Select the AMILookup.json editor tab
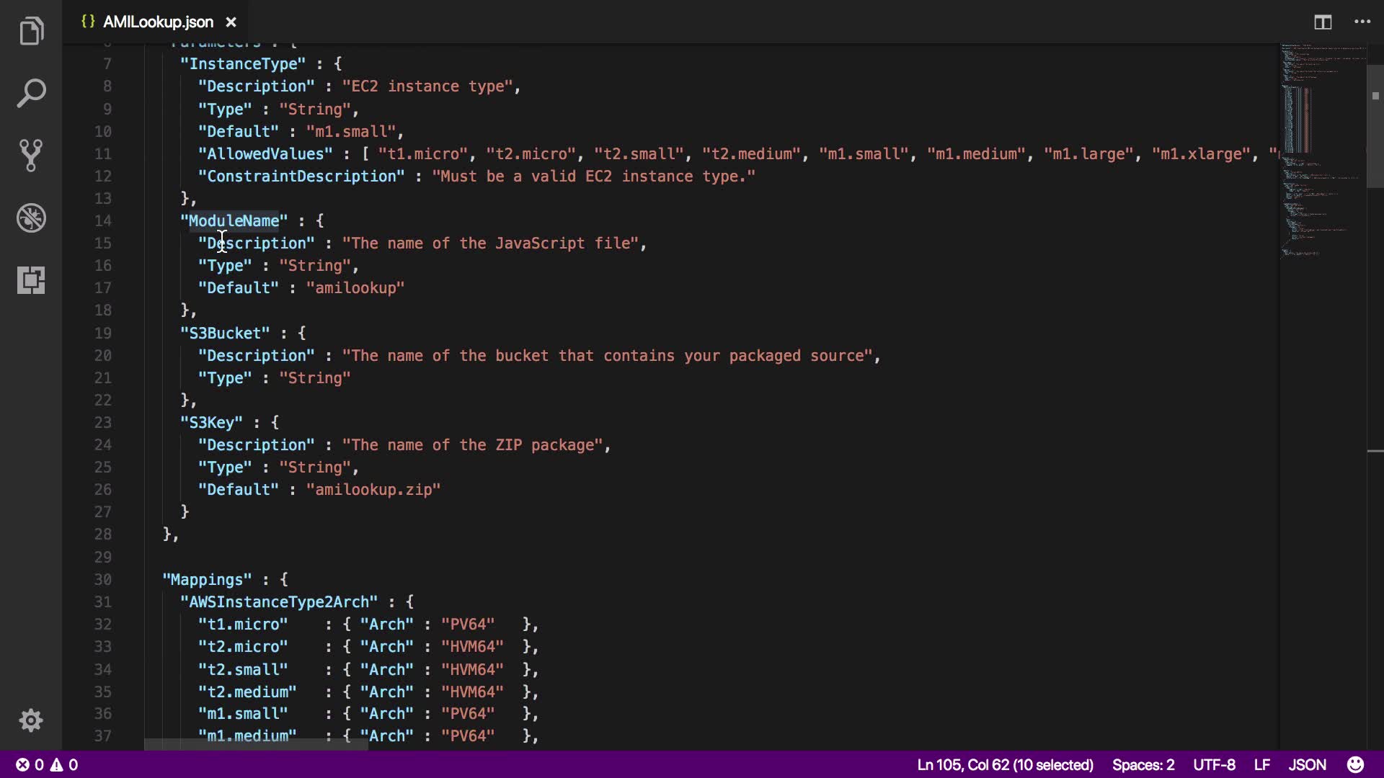The height and width of the screenshot is (778, 1384). click(x=157, y=22)
